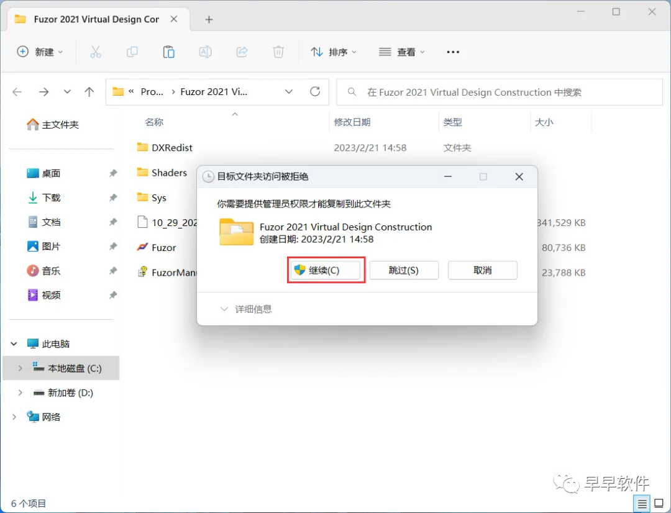Screen dimensions: 671x513
Task: Open the three-dot more options menu
Action: (453, 52)
